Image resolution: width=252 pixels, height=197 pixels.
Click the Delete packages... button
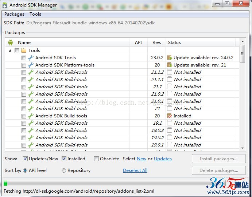pos(218,170)
